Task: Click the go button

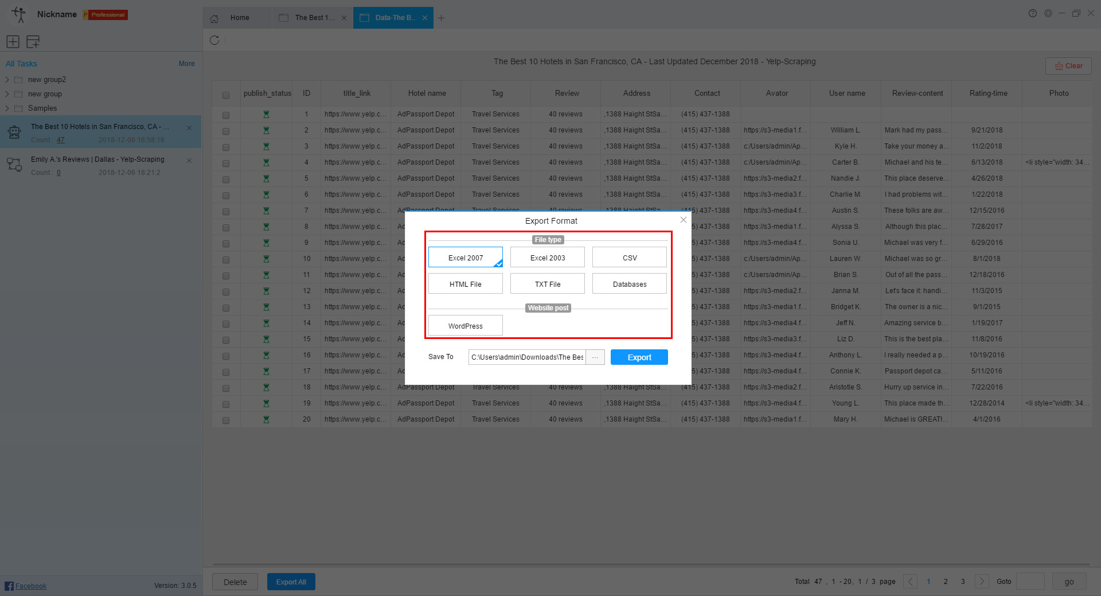Action: click(1069, 581)
